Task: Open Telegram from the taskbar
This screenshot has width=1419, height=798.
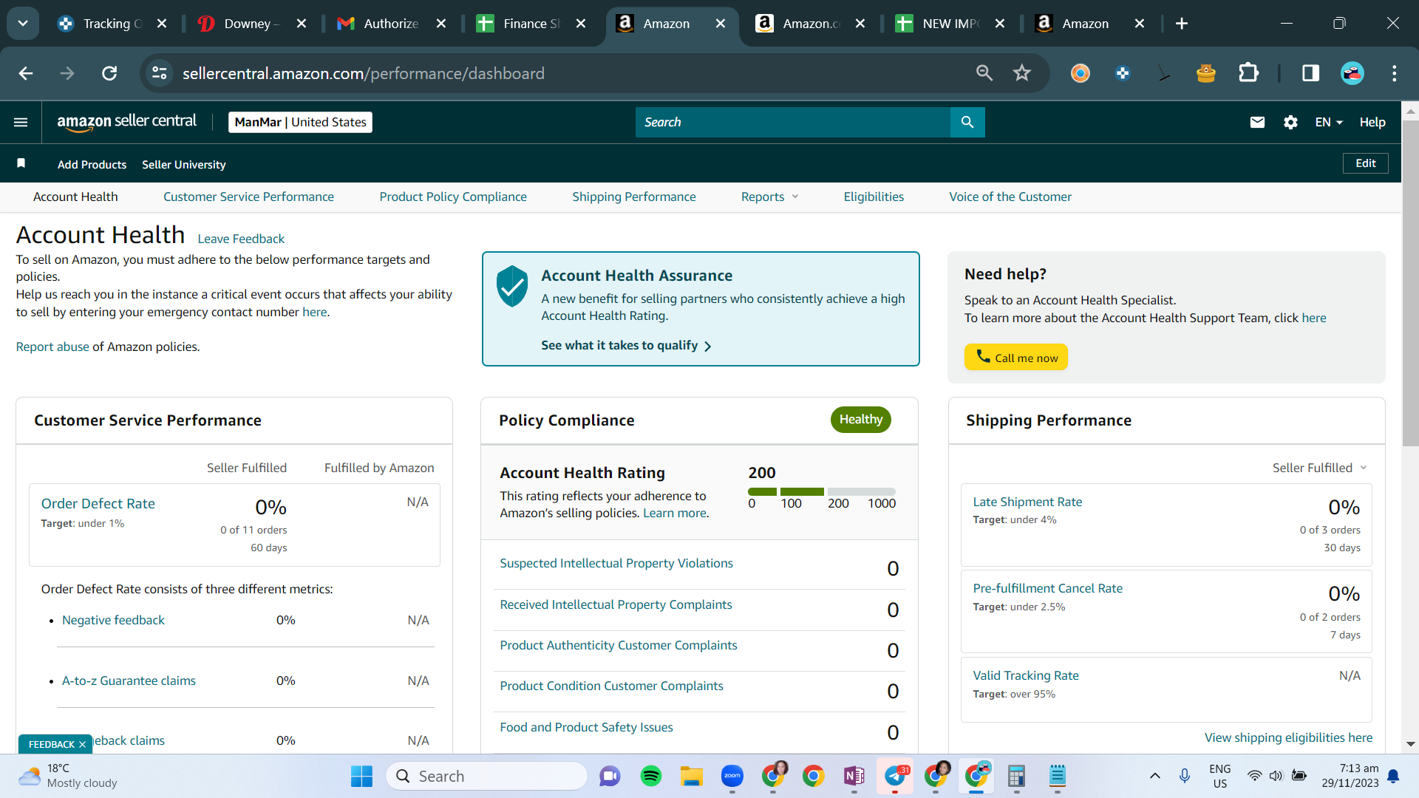Action: pyautogui.click(x=895, y=776)
